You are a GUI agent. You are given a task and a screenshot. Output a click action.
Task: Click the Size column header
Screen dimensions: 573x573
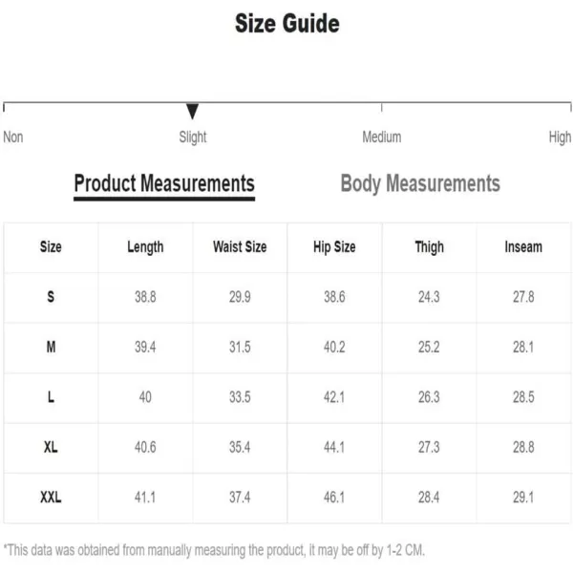click(x=51, y=247)
